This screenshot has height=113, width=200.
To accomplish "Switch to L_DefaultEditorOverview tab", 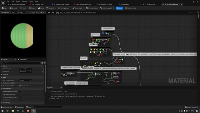I will pyautogui.click(x=16, y=4).
